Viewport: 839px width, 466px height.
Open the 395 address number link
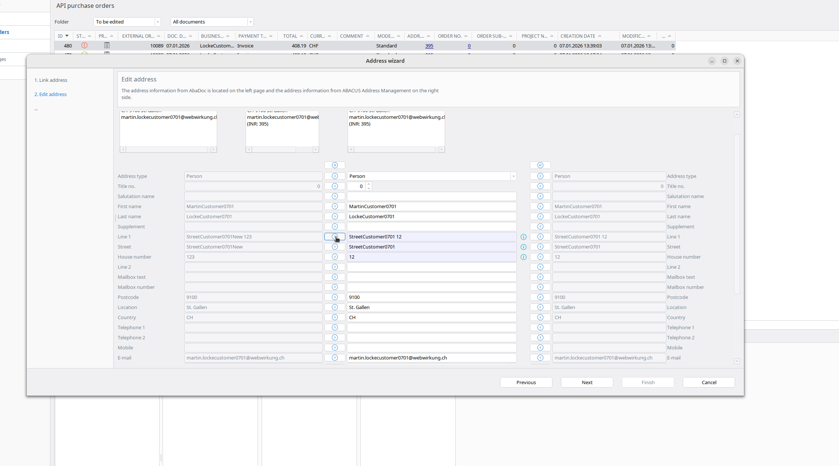pos(429,46)
